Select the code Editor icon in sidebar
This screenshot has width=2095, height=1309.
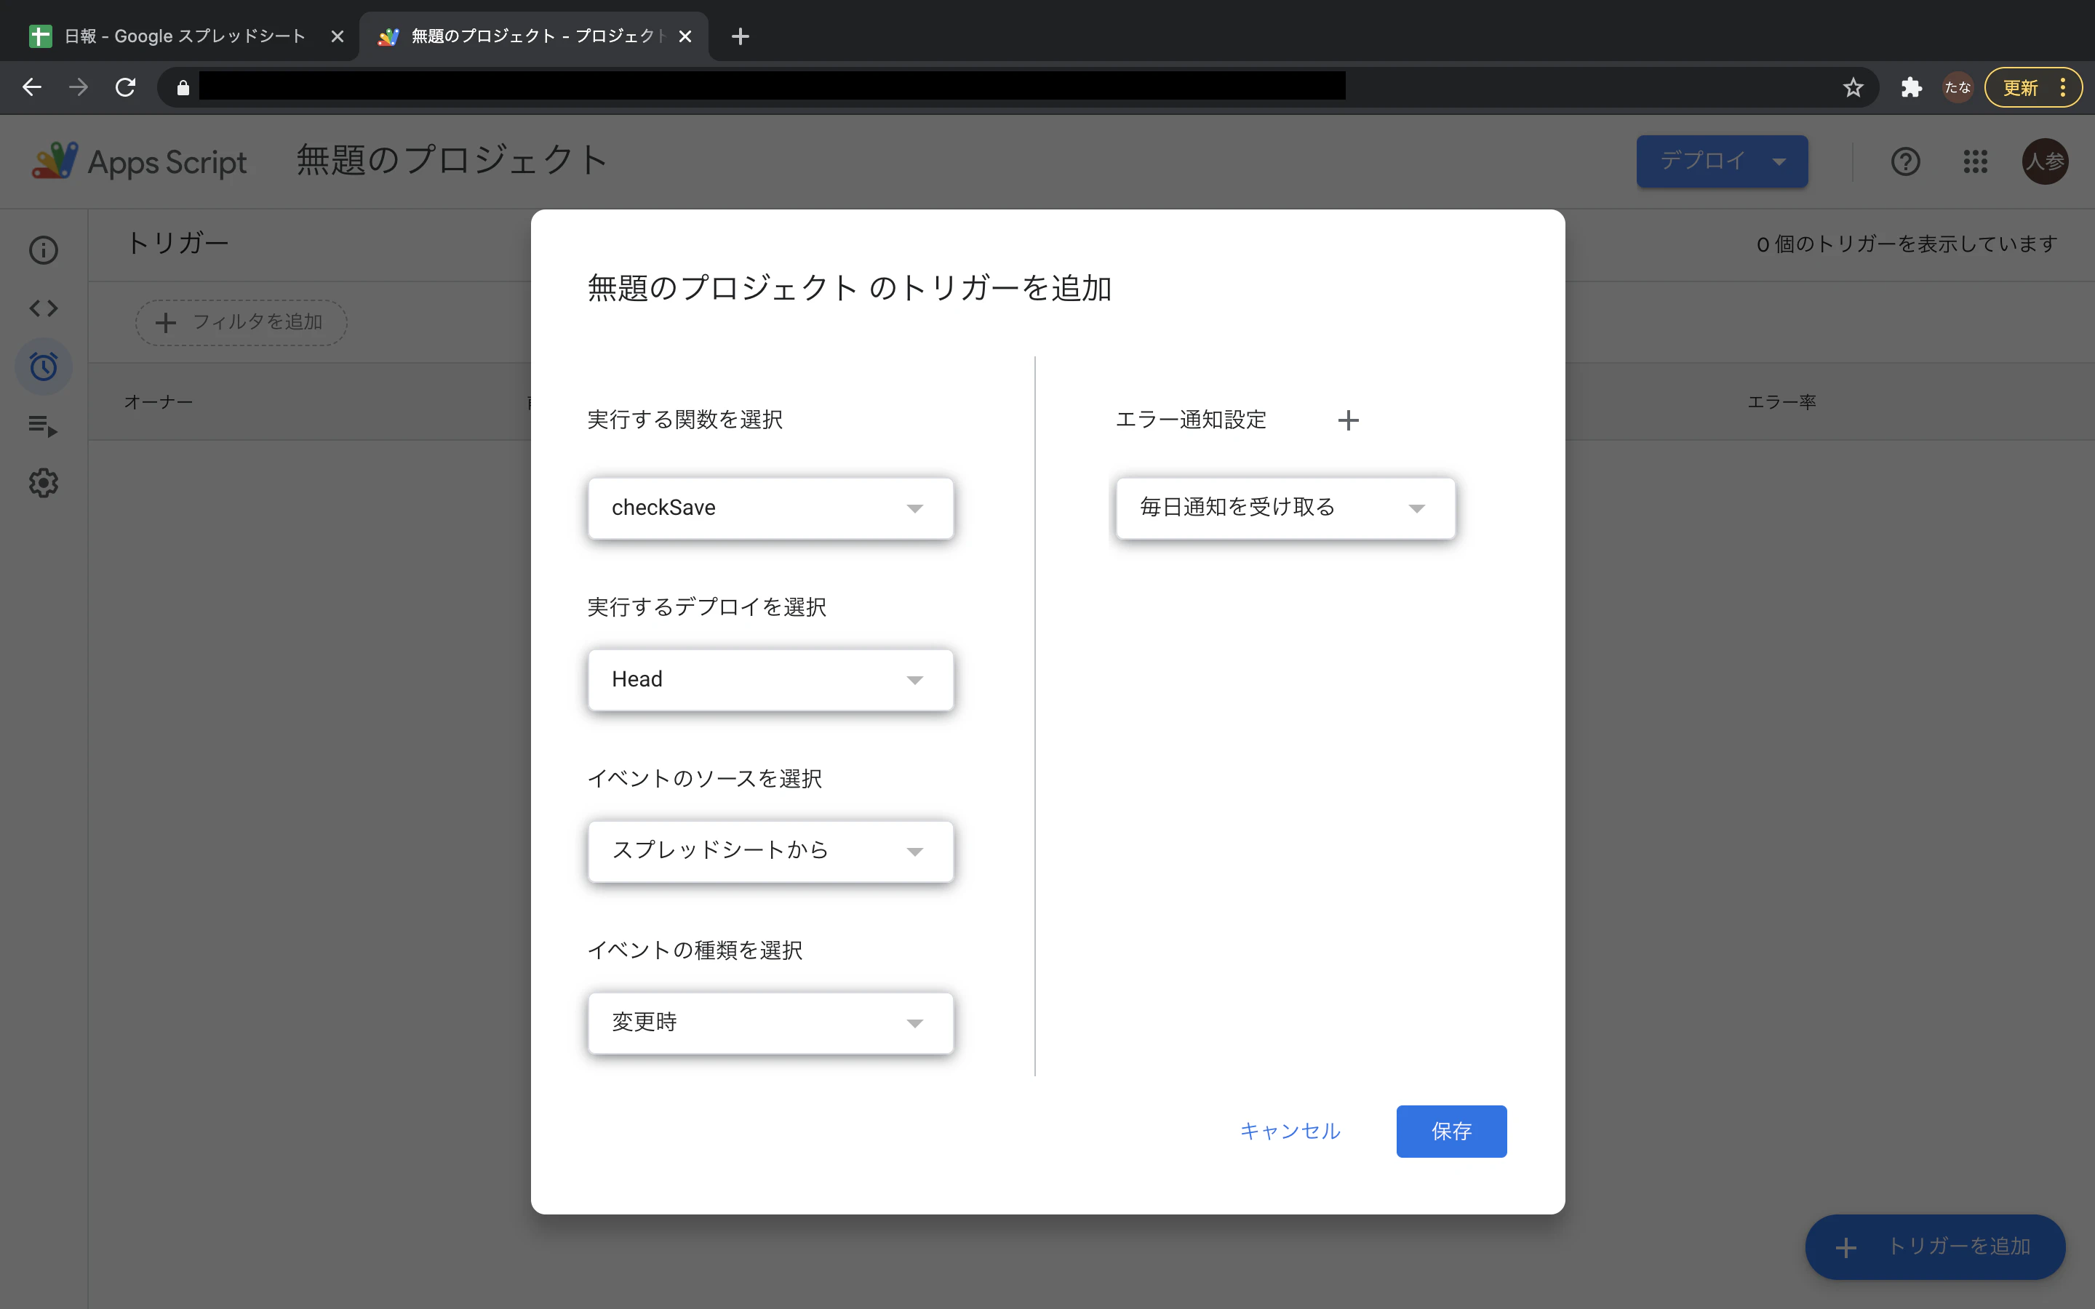pyautogui.click(x=44, y=308)
